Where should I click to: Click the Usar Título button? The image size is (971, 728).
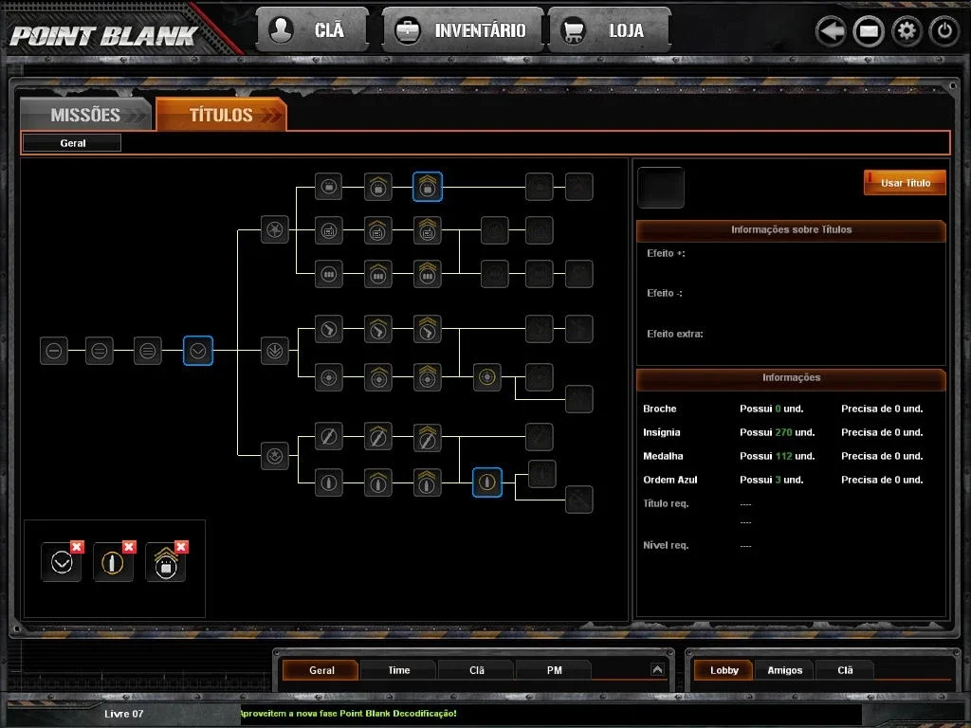coord(905,183)
